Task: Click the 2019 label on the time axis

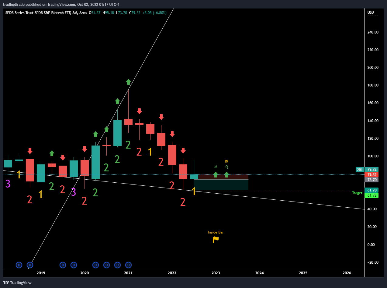Action: 41,273
